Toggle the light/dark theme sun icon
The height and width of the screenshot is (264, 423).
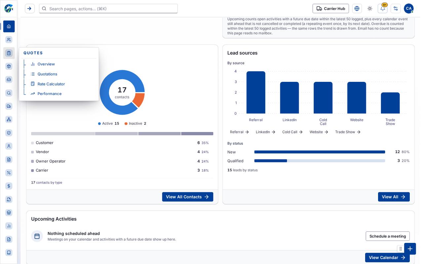point(370,9)
